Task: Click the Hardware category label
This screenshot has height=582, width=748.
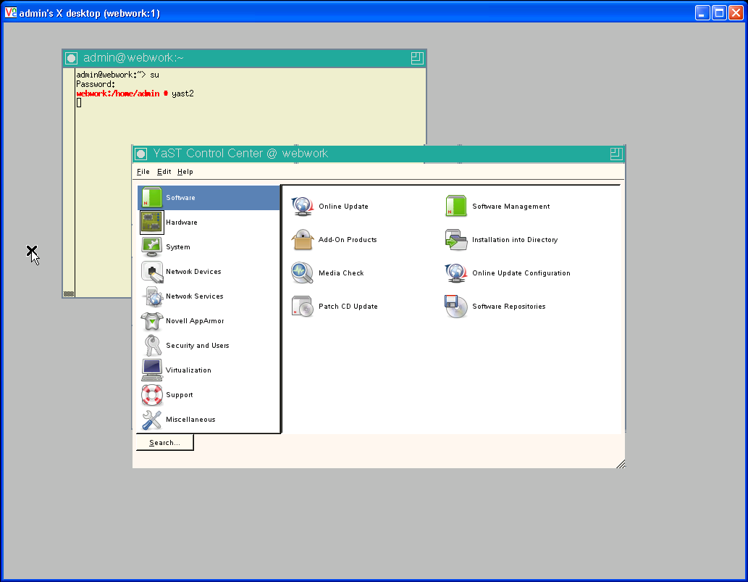Action: (x=181, y=223)
